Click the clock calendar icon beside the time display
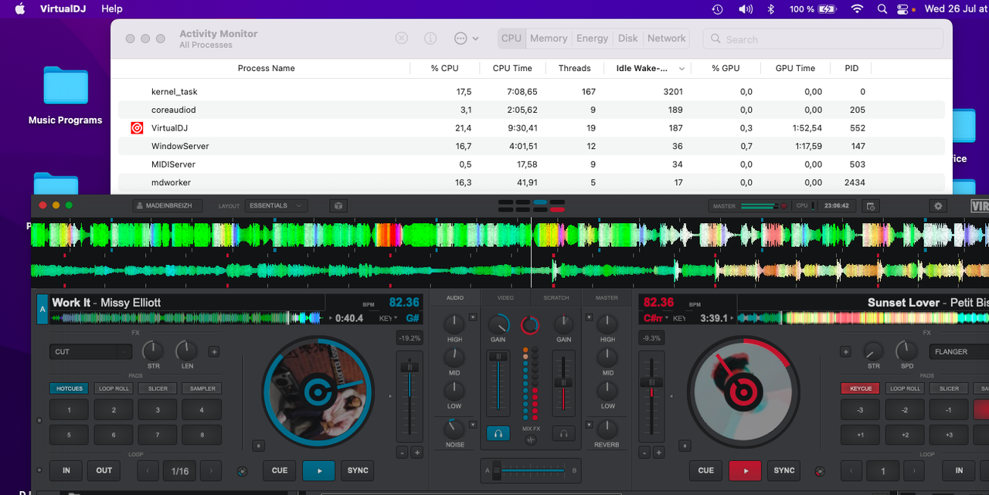 tap(871, 205)
